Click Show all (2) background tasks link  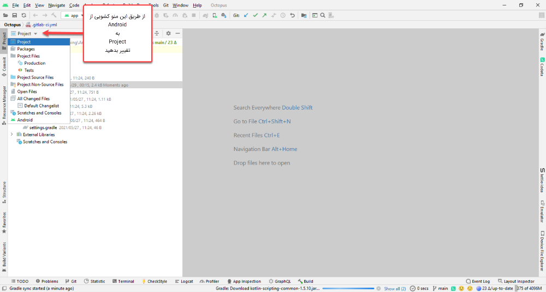[395, 289]
